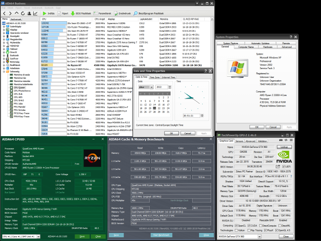Open Hardware tab in System Properties
The width and height of the screenshot is (321, 241).
tap(268, 47)
